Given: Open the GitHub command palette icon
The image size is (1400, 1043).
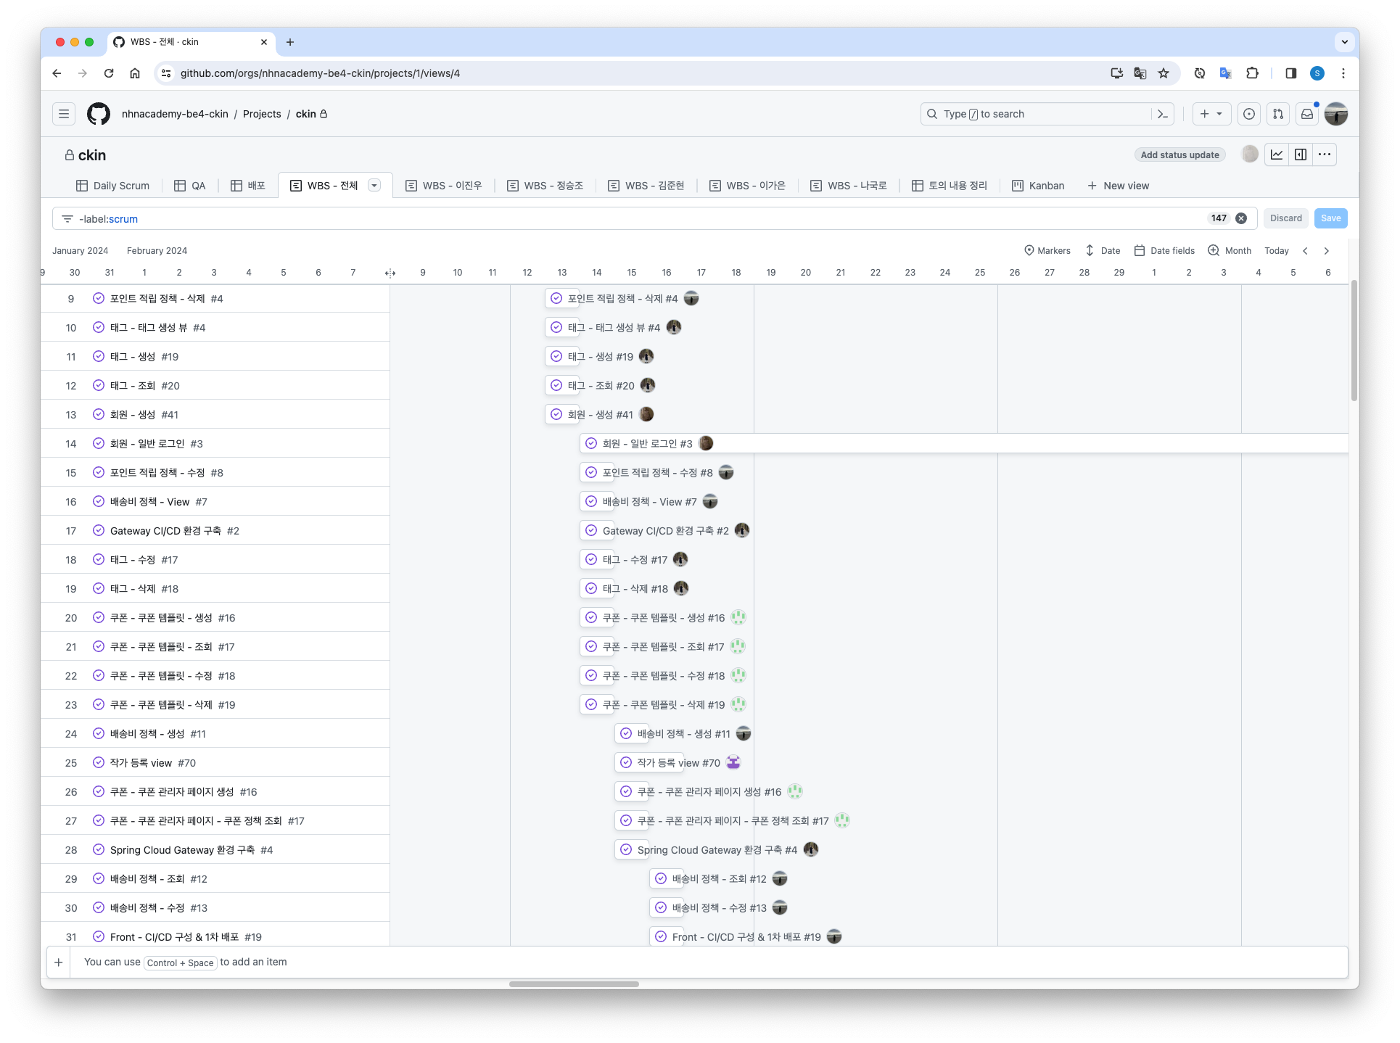Looking at the screenshot, I should click(1163, 114).
